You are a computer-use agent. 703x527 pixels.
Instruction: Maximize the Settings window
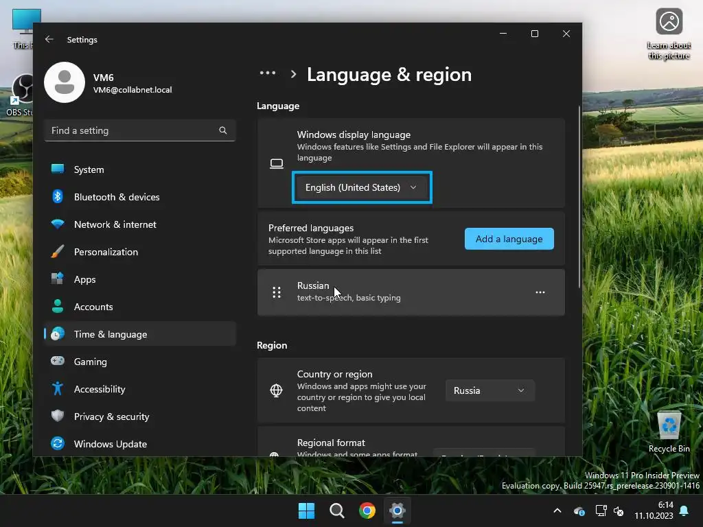pyautogui.click(x=534, y=34)
